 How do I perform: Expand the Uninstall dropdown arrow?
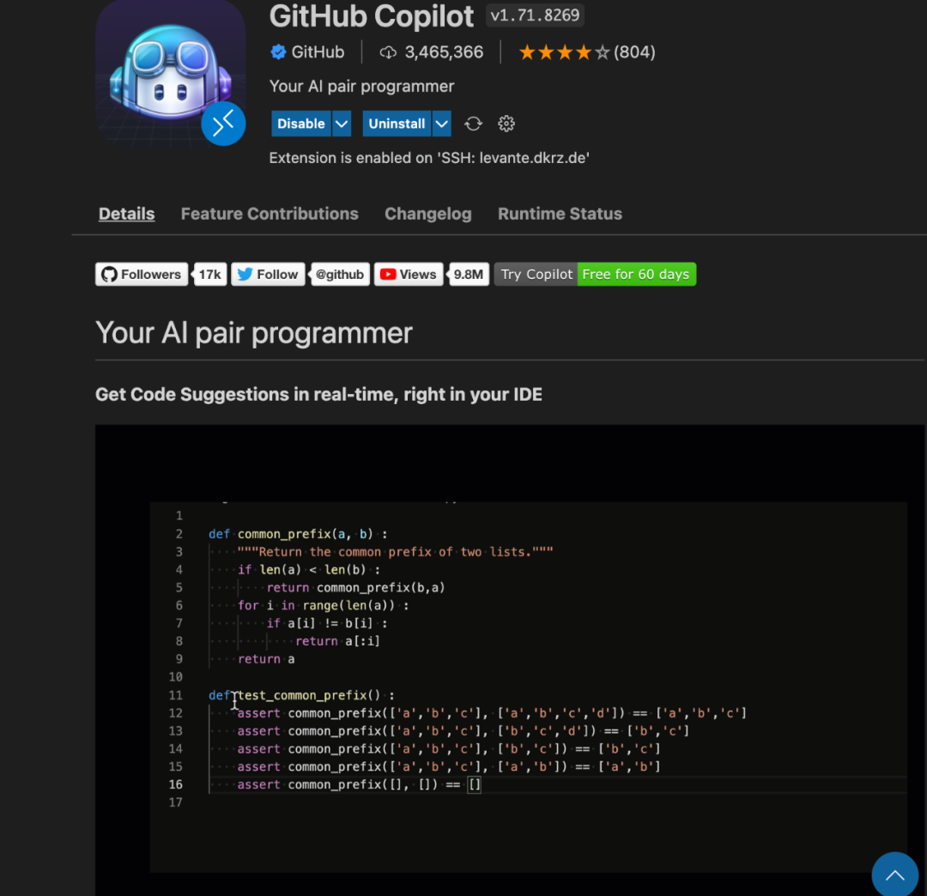(x=442, y=124)
